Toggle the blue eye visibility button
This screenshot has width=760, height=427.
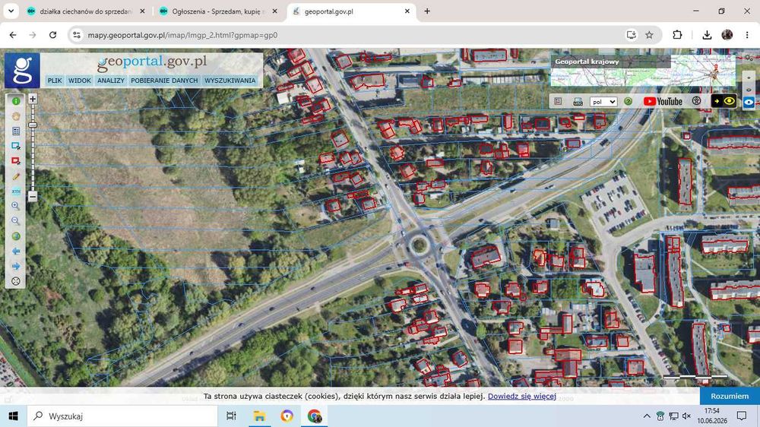pyautogui.click(x=749, y=103)
